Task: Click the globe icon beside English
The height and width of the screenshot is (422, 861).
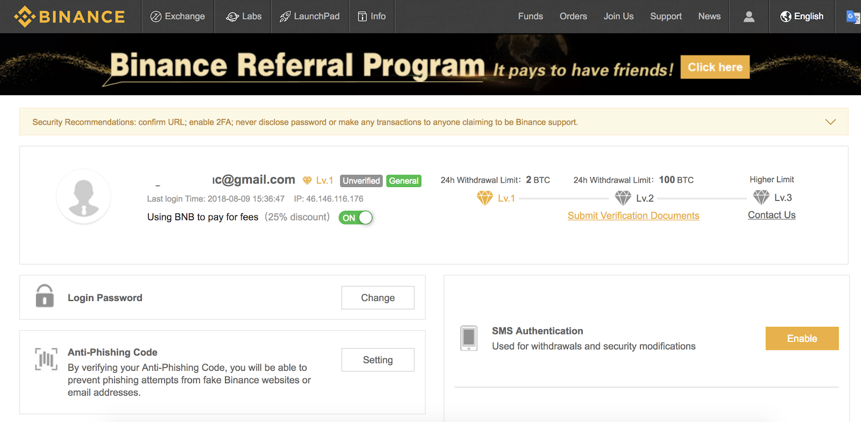Action: coord(786,17)
